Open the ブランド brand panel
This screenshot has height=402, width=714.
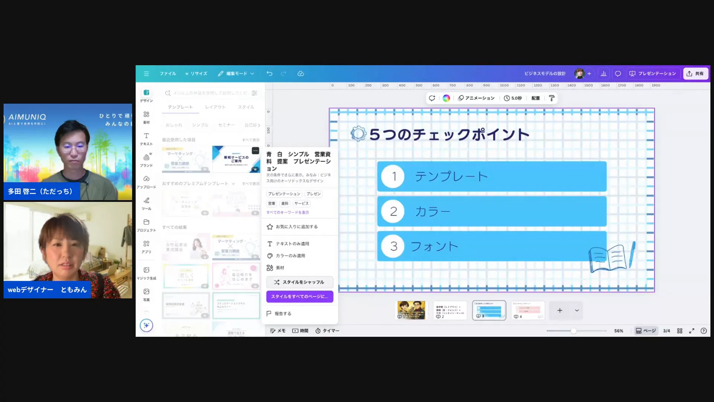[146, 161]
